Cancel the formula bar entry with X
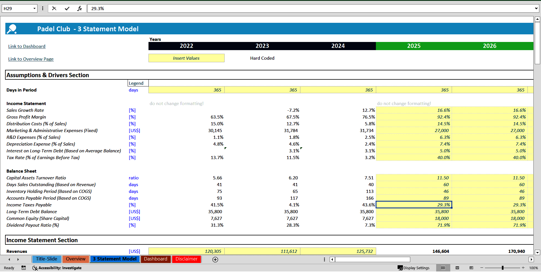 [x=54, y=8]
